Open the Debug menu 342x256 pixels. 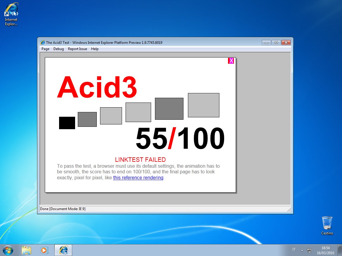tap(58, 49)
